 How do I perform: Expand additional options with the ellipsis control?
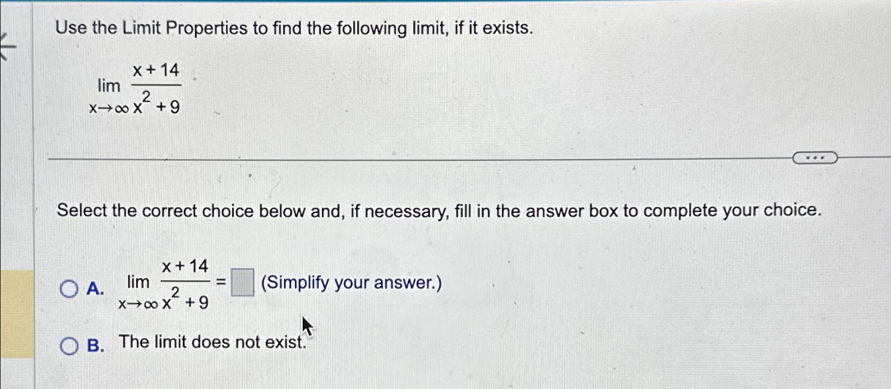point(815,157)
